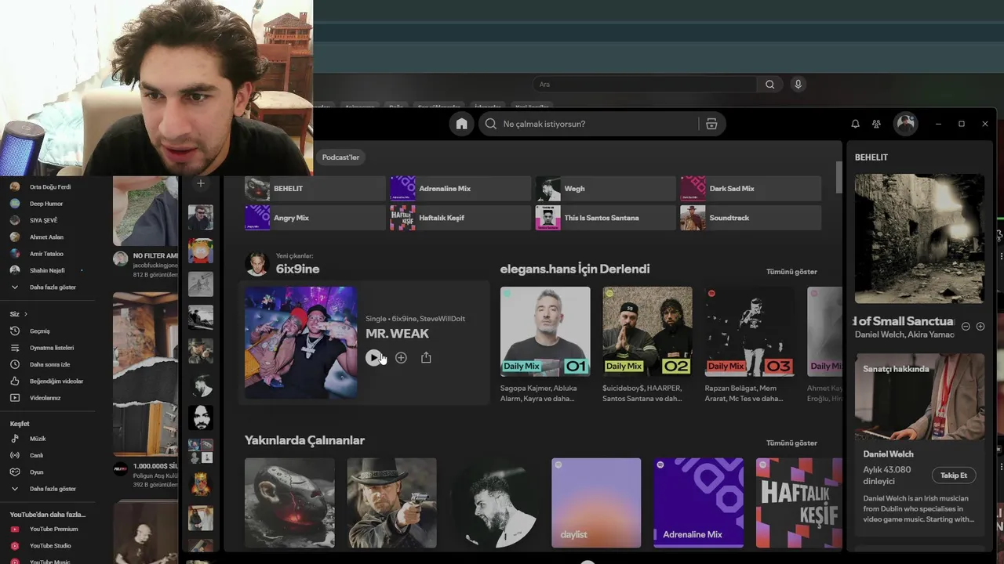The height and width of the screenshot is (564, 1004).
Task: Open Haftalık Keşif shortcut tile
Action: pyautogui.click(x=460, y=218)
